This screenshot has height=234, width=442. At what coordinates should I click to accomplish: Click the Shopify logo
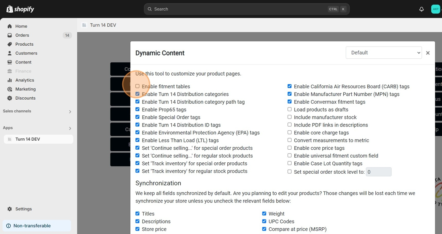pyautogui.click(x=20, y=9)
